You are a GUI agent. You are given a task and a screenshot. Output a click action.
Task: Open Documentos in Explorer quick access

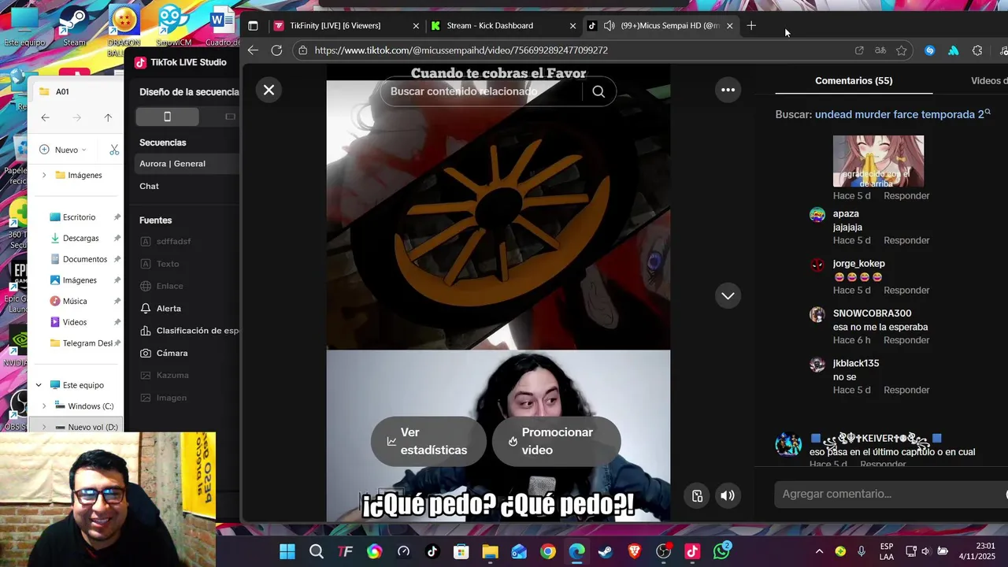84,259
